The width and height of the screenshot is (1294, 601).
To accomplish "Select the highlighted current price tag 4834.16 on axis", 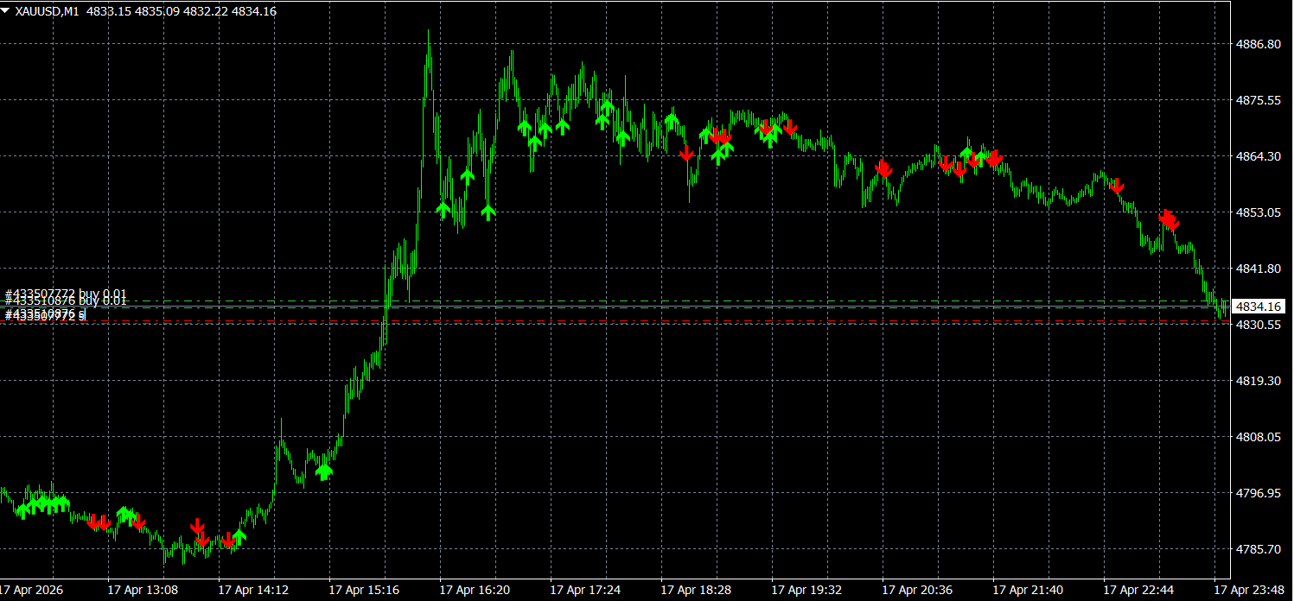I will click(x=1259, y=307).
